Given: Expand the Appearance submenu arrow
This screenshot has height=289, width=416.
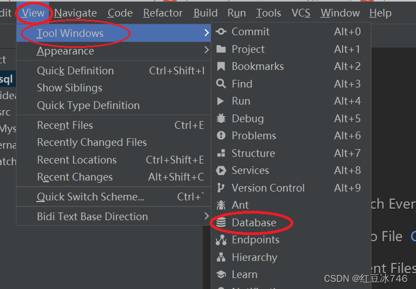Looking at the screenshot, I should [206, 50].
